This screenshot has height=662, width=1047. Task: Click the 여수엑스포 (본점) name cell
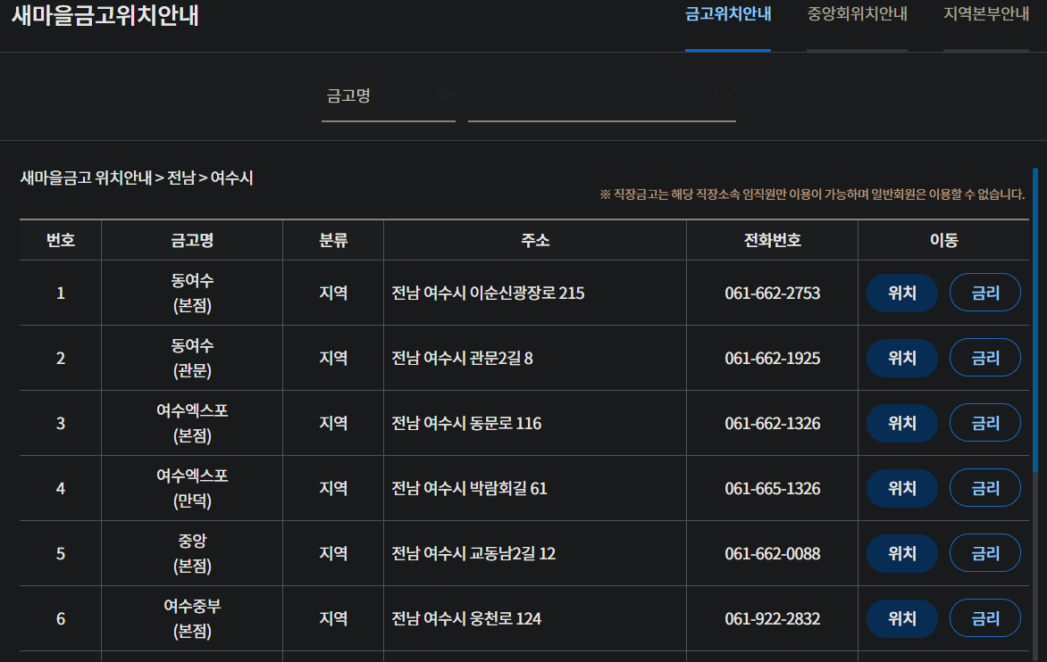click(192, 423)
